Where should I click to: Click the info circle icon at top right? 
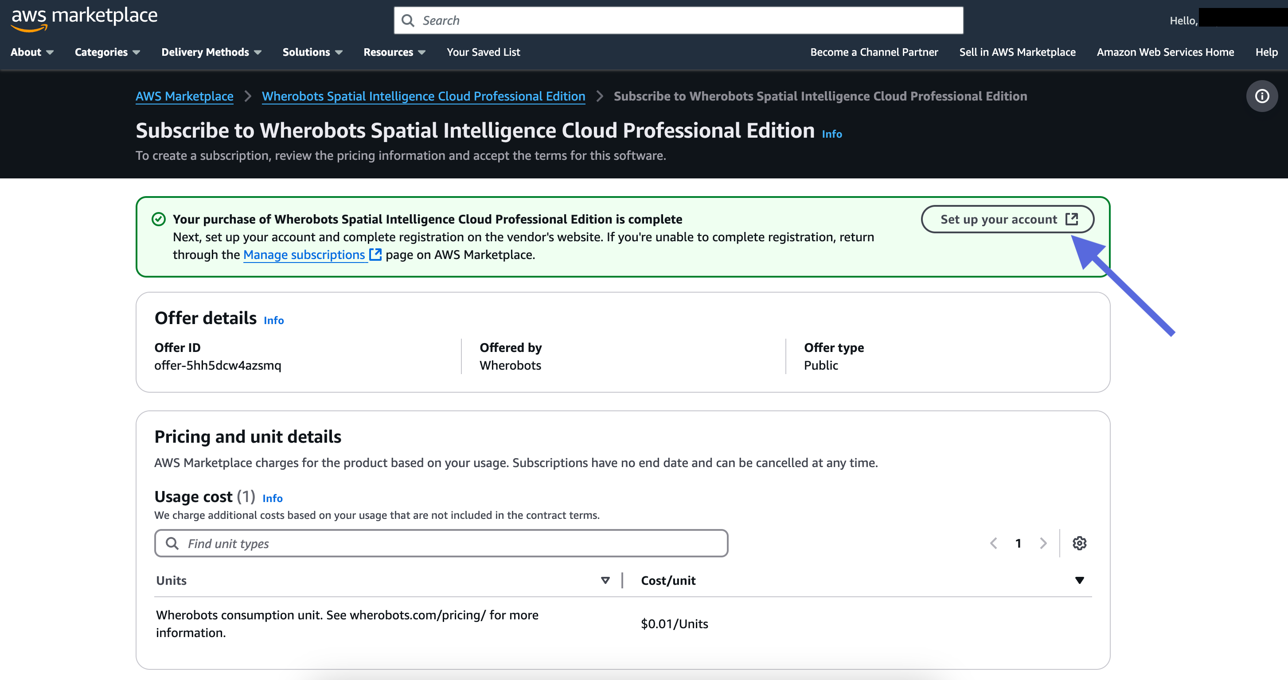(1261, 96)
